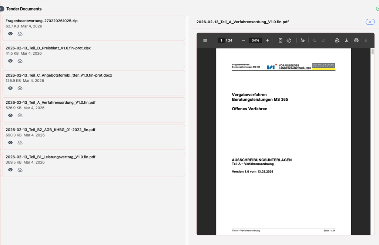379x245 pixels.
Task: Click the fit to page icon
Action: tap(280, 40)
